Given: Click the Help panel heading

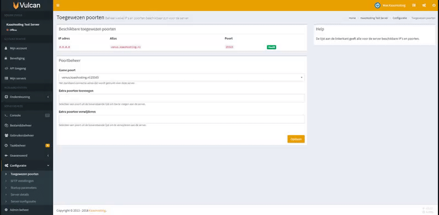Looking at the screenshot, I should pyautogui.click(x=320, y=29).
